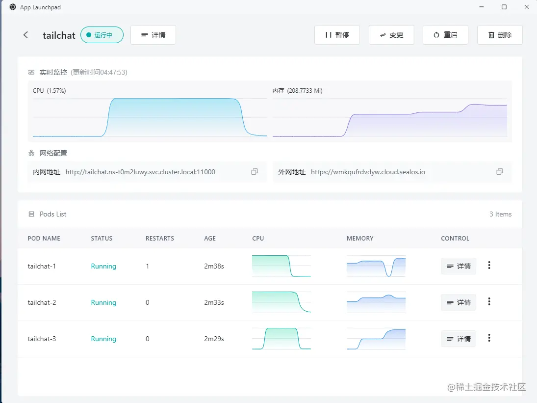This screenshot has height=403, width=537.
Task: Open 详情 details for tailchat-1
Action: [459, 266]
